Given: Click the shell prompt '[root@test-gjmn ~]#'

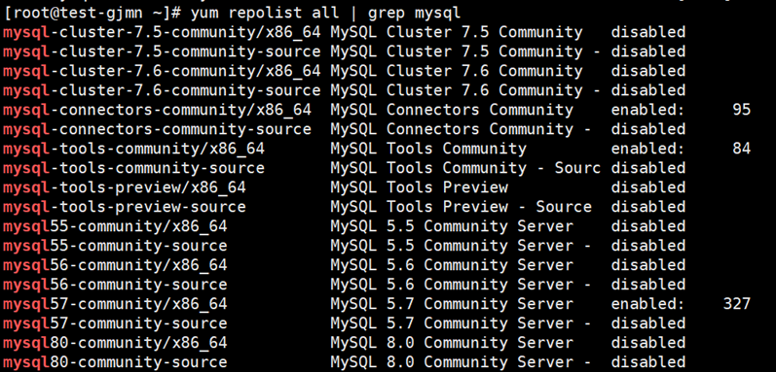Looking at the screenshot, I should pyautogui.click(x=92, y=14).
